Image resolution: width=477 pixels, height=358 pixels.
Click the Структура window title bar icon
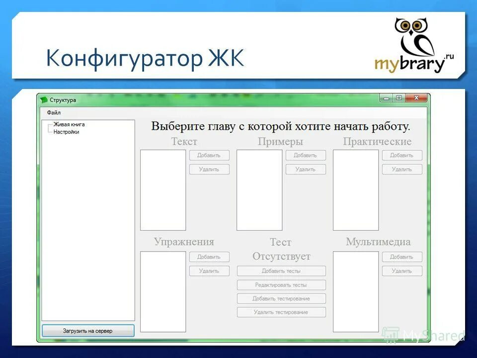(43, 99)
